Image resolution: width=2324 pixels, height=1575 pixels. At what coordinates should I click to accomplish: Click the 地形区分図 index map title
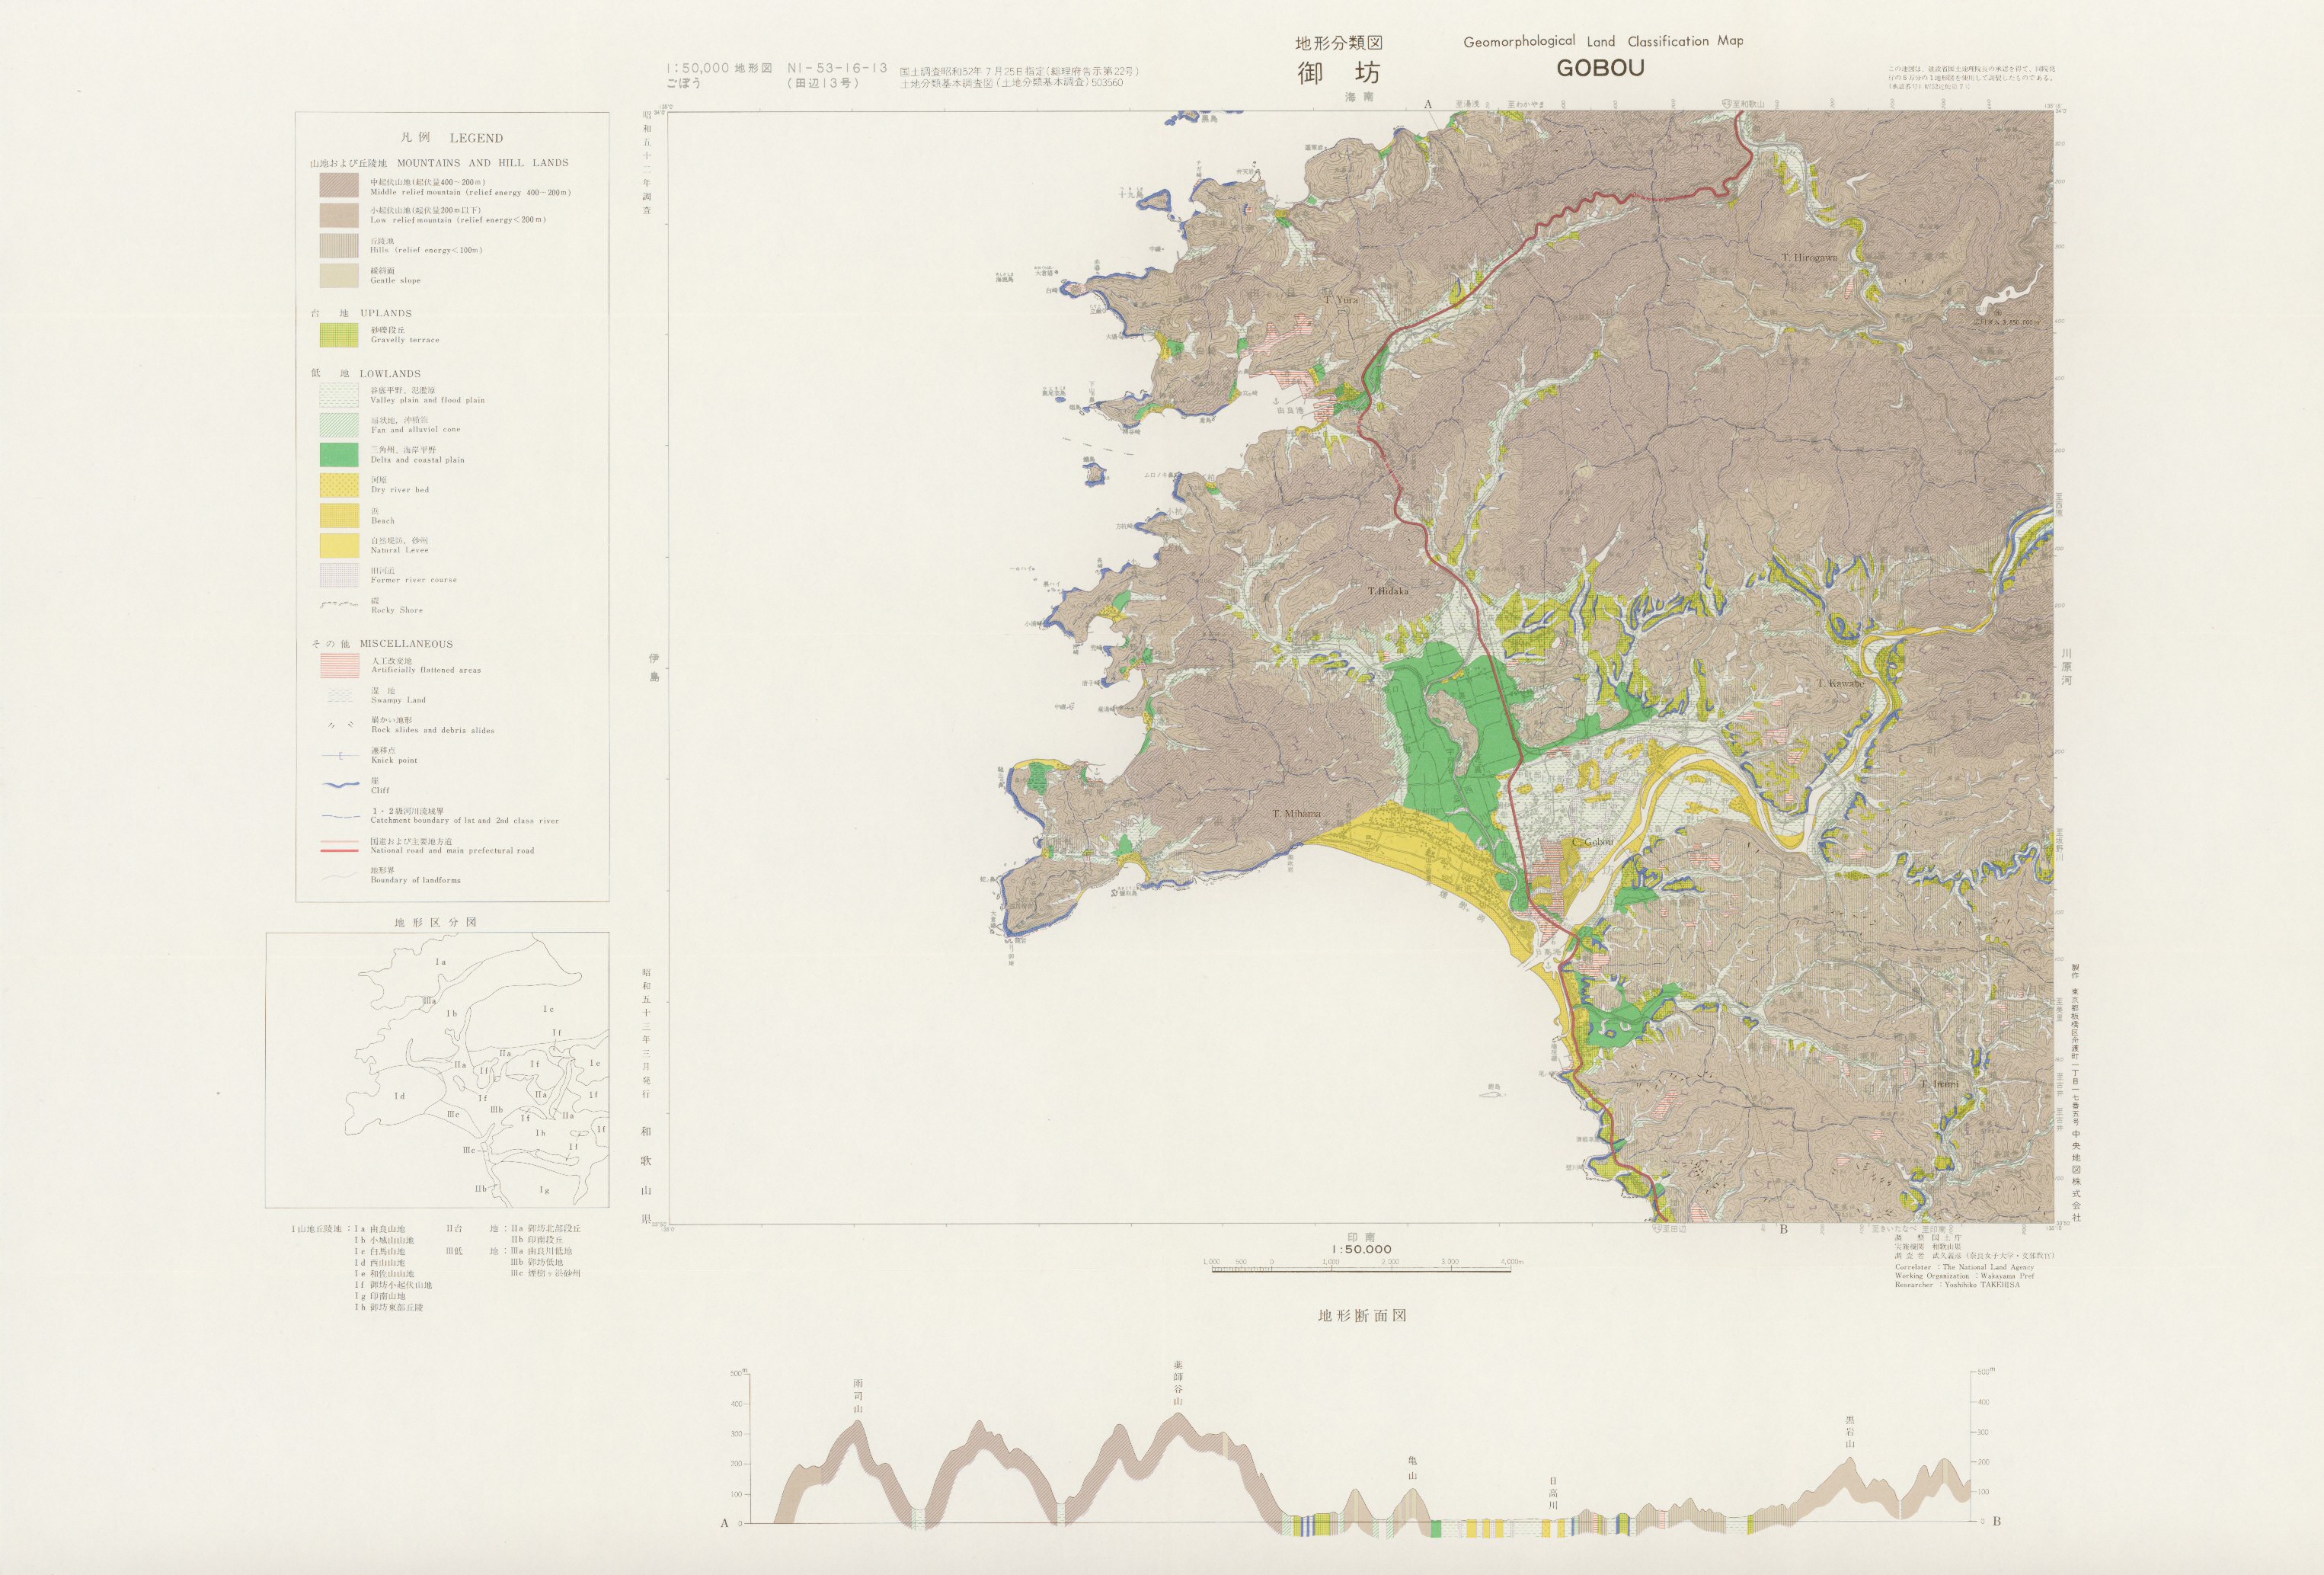436,923
